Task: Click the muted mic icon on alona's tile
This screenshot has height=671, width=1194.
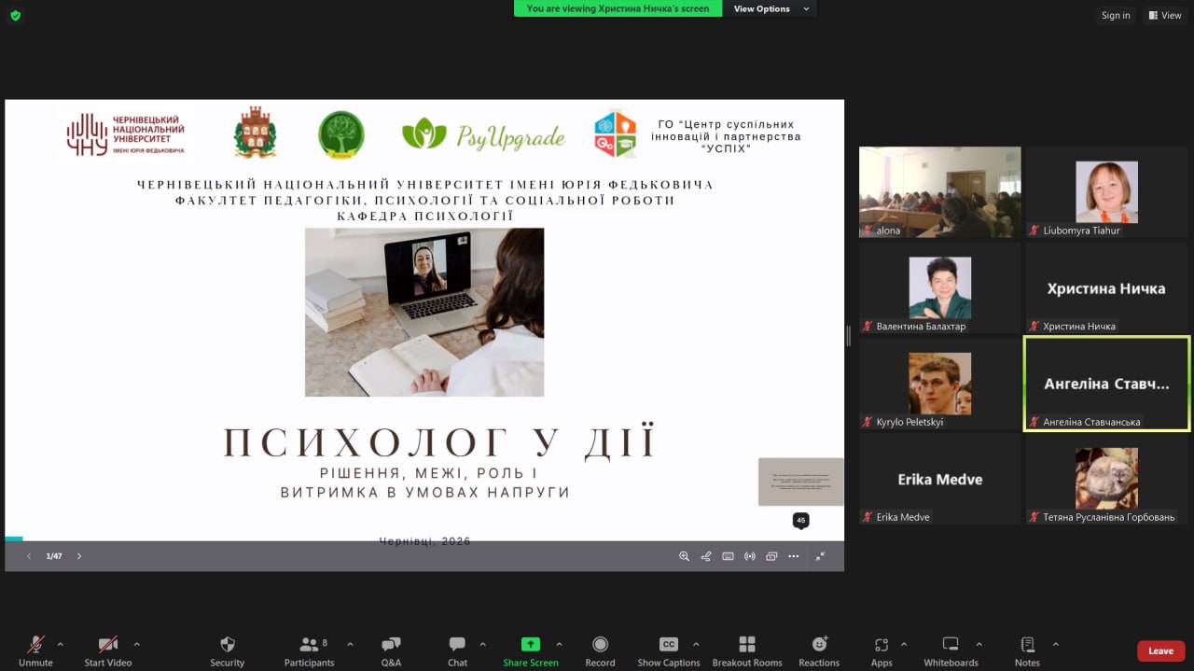Action: coord(868,231)
